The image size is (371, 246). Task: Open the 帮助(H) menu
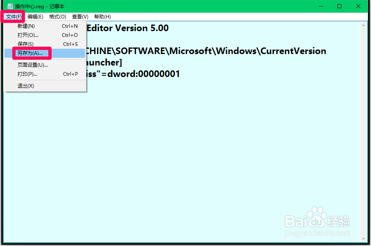102,17
